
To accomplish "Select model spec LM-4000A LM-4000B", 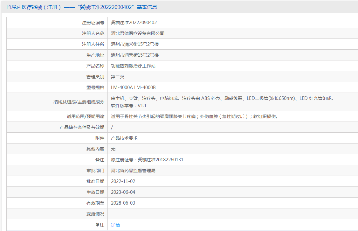I will coord(133,87).
